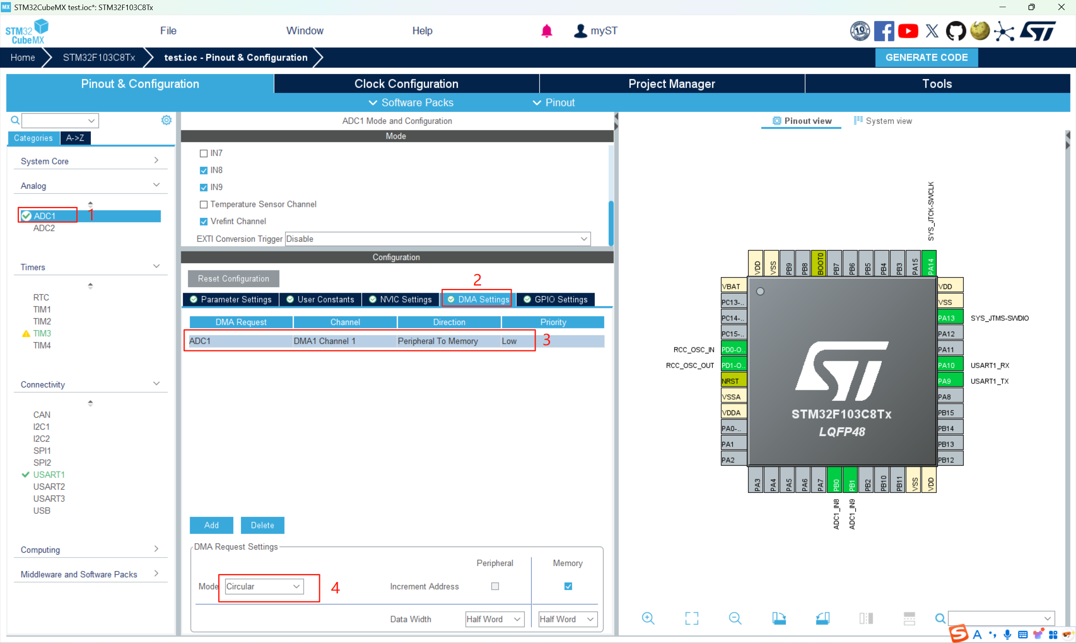Click the Reset Configuration button

pyautogui.click(x=233, y=278)
